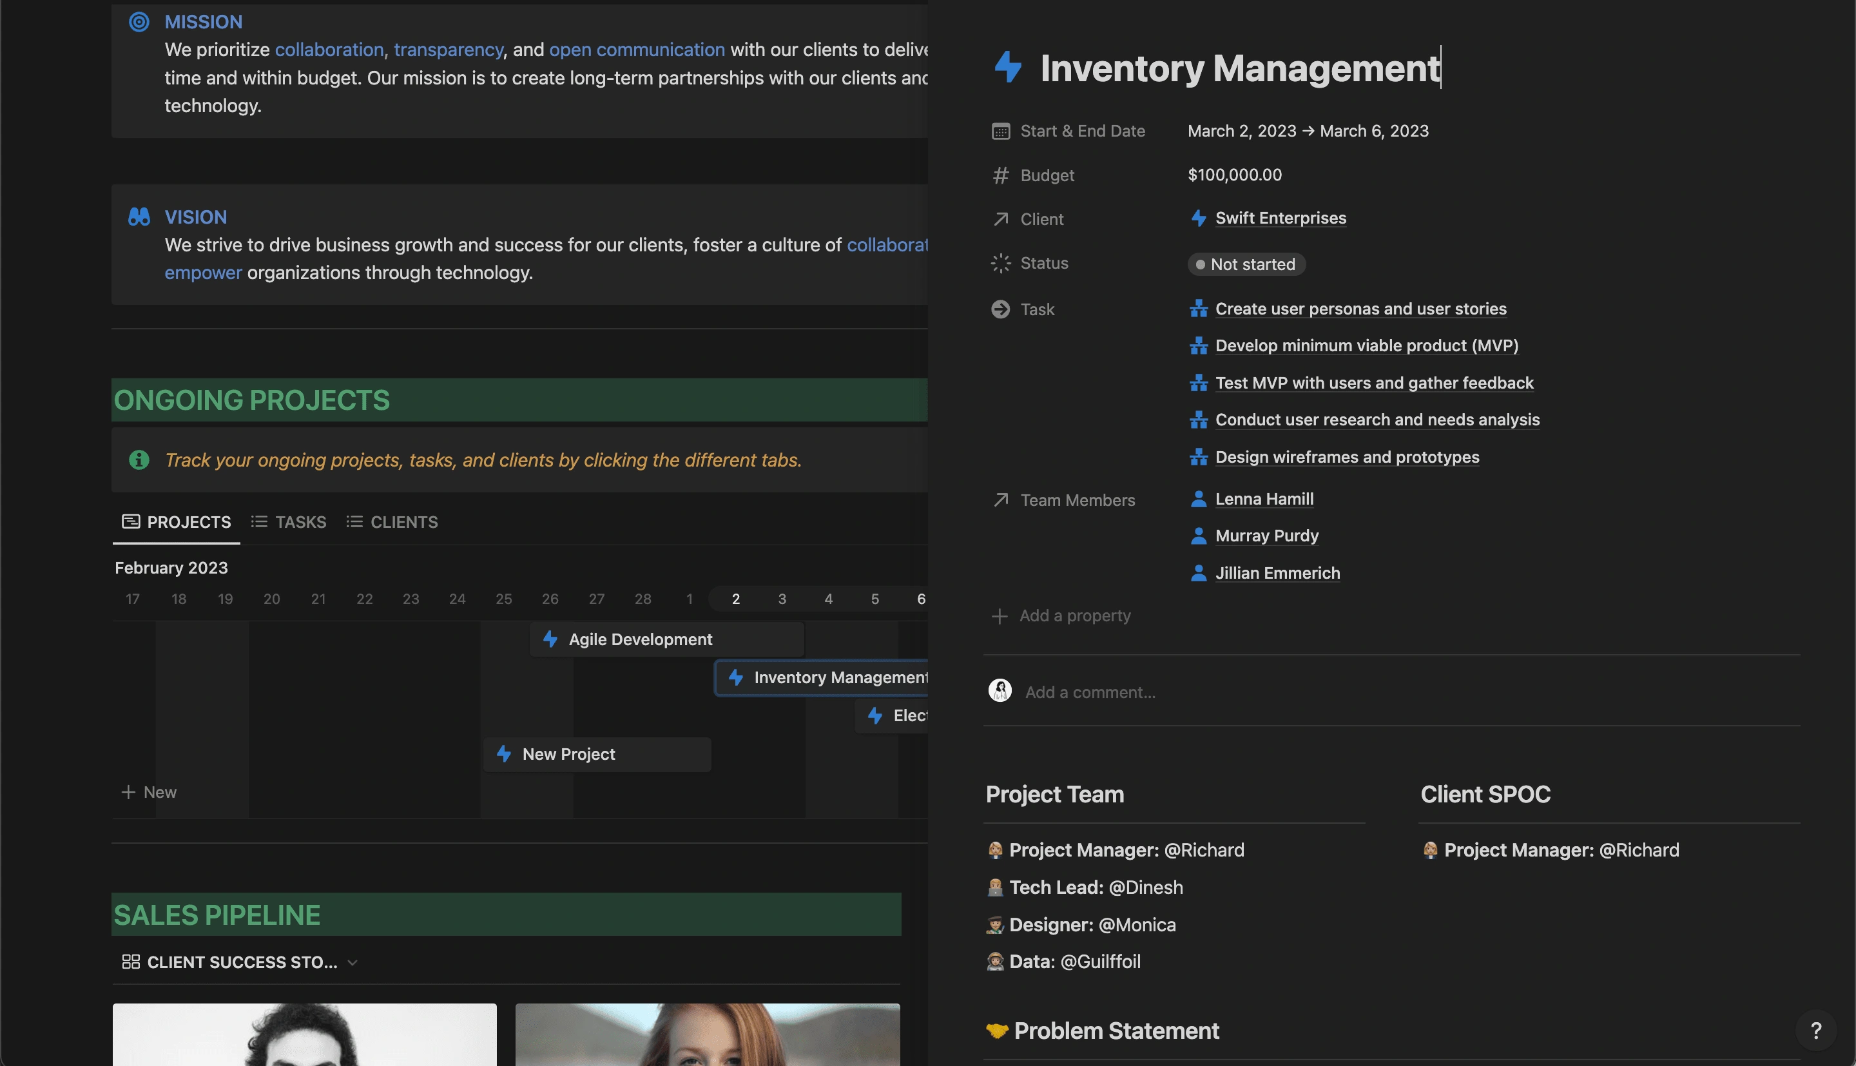Click the collaboration link in MISSION text
The width and height of the screenshot is (1856, 1066).
[x=329, y=50]
